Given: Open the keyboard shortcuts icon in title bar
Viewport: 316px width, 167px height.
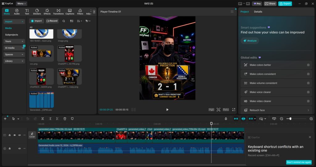Looking at the screenshot, I should click(248, 4).
